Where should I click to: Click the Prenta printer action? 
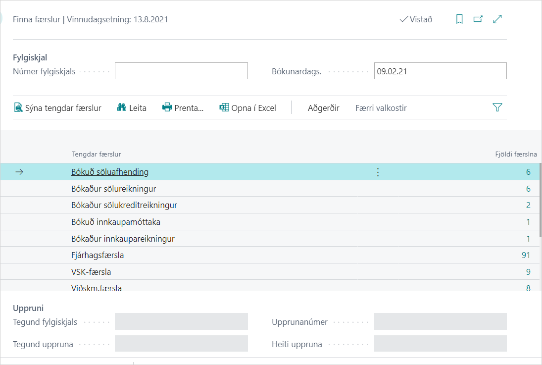183,108
